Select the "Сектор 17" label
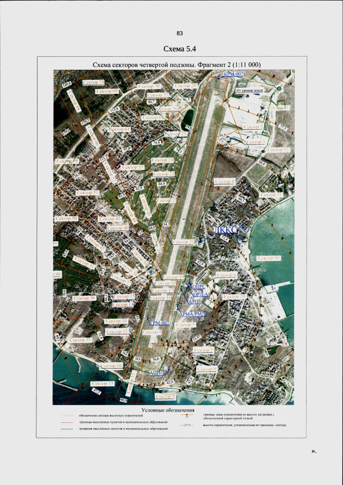Screen dimensions: 343x485 (163, 290)
